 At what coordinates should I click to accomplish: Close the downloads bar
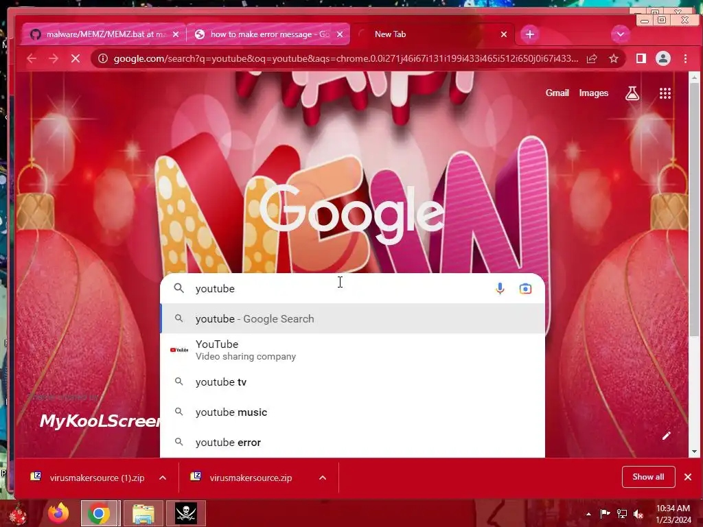click(688, 477)
